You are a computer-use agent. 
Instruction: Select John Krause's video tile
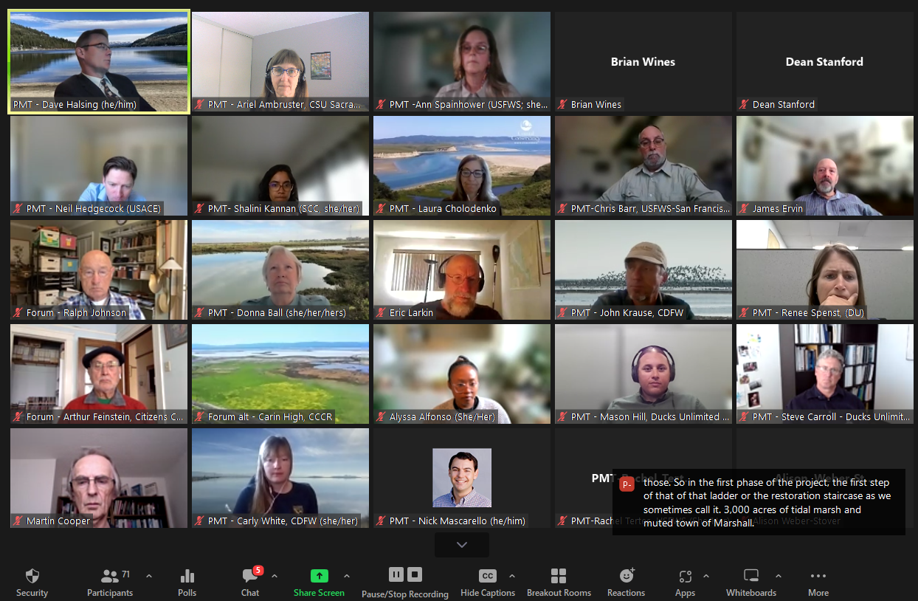(643, 270)
